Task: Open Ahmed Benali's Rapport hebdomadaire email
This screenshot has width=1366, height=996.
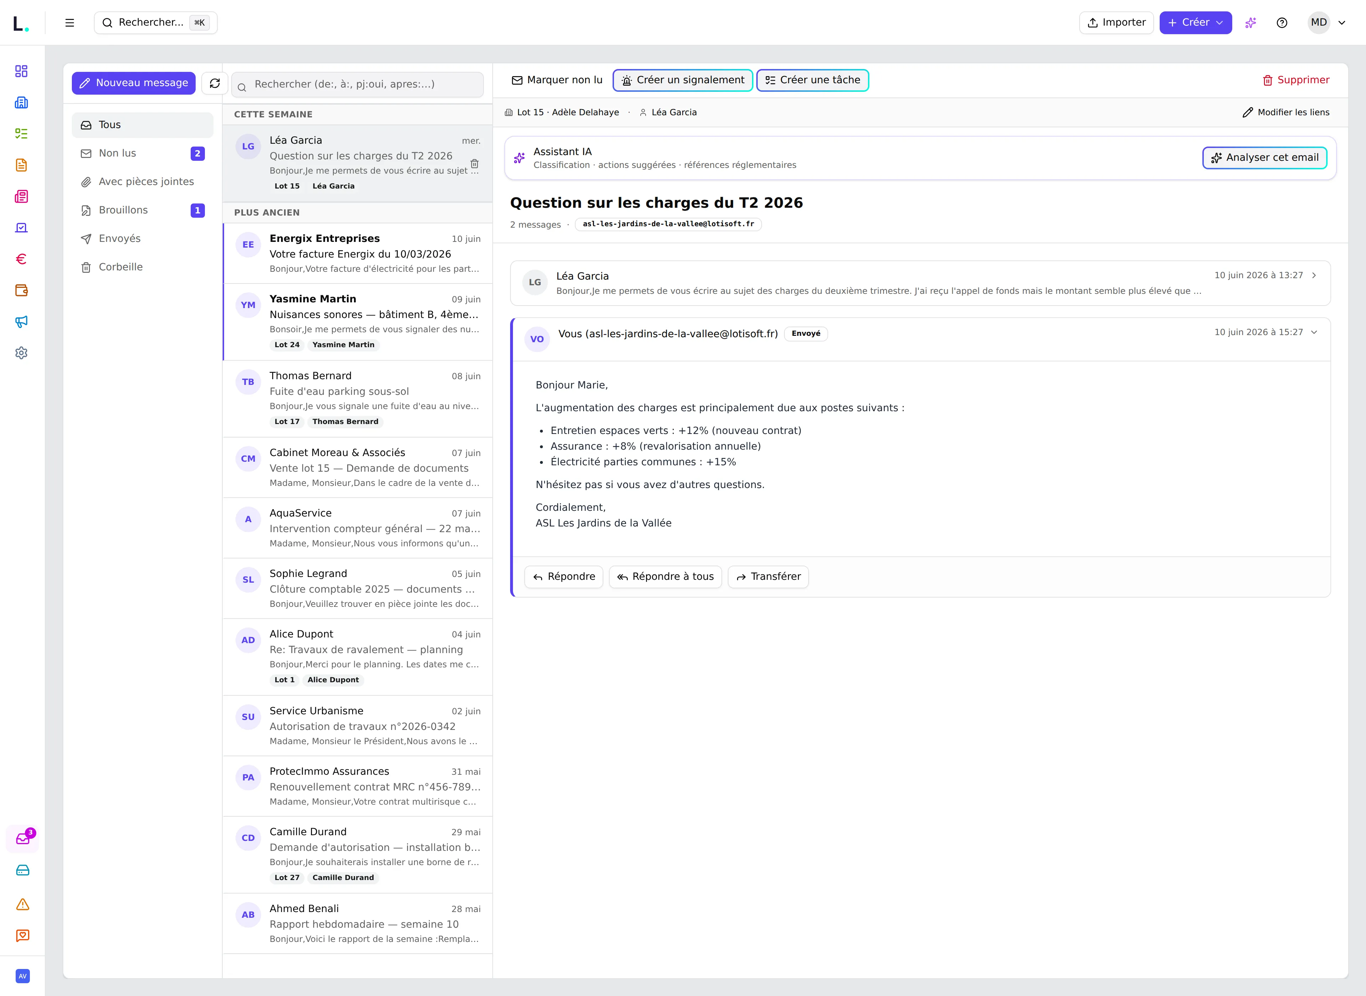Action: click(x=358, y=924)
